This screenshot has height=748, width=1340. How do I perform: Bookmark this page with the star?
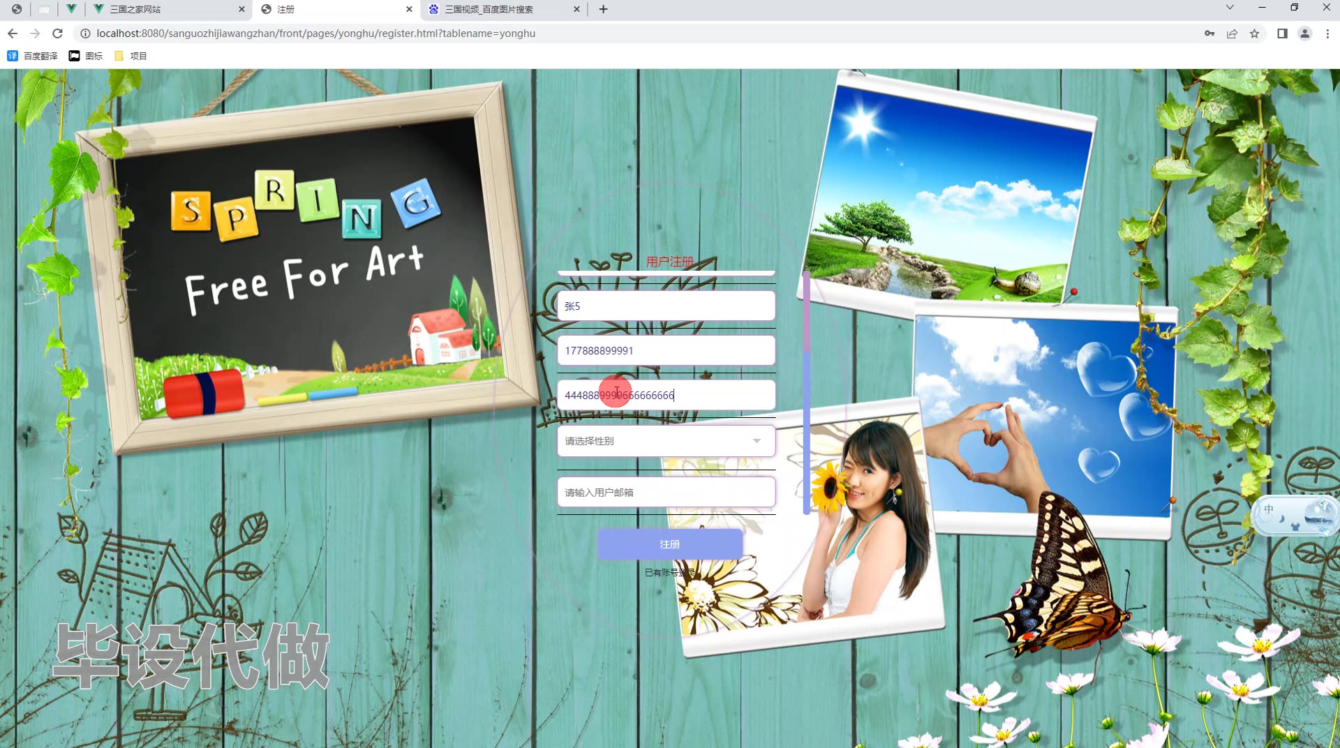(x=1254, y=33)
